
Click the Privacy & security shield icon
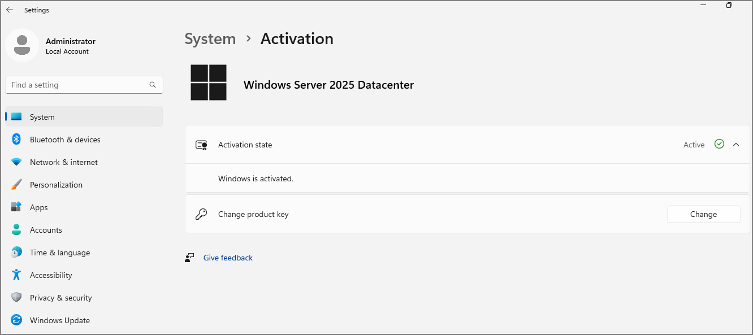(16, 298)
